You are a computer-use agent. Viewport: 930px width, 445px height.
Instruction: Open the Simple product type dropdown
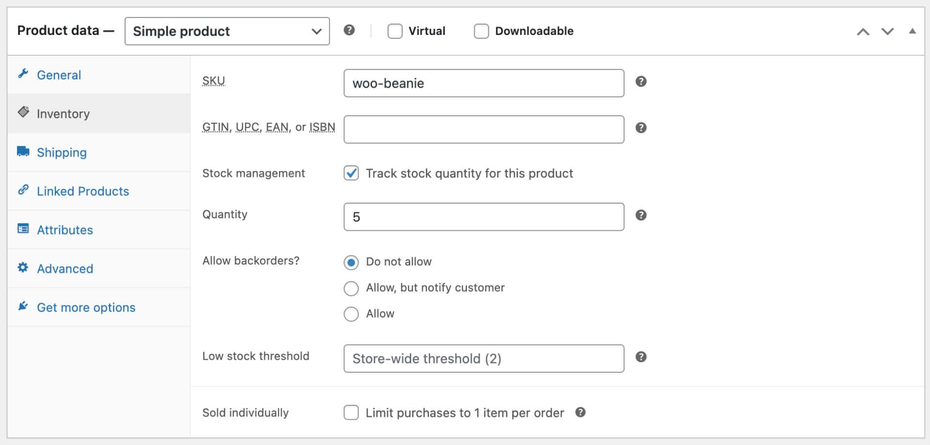(226, 31)
